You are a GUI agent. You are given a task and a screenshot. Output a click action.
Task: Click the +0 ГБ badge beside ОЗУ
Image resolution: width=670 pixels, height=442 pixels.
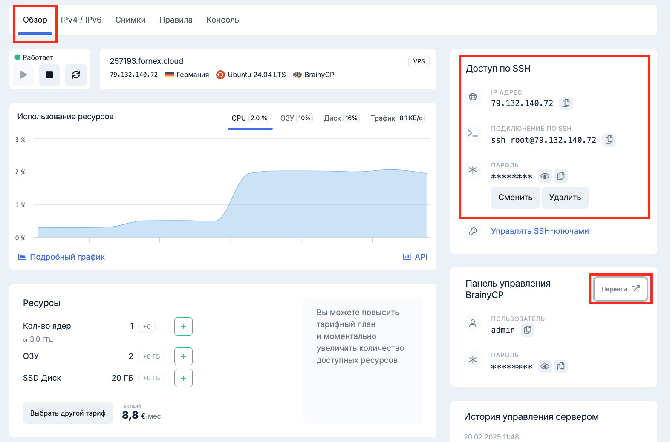click(151, 356)
